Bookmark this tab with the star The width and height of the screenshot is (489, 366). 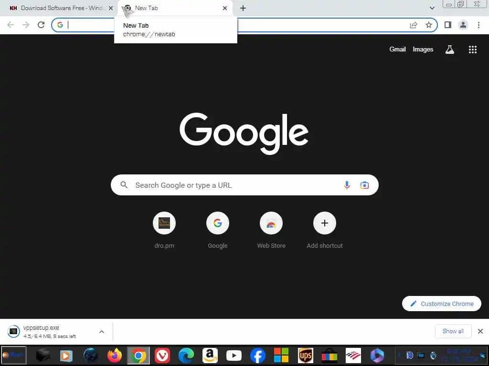tap(429, 25)
